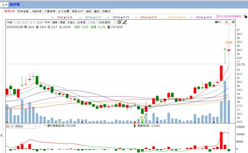Click 累計買賣超(張) 146,608 legend
248x153 pixels.
[x=60, y=126]
